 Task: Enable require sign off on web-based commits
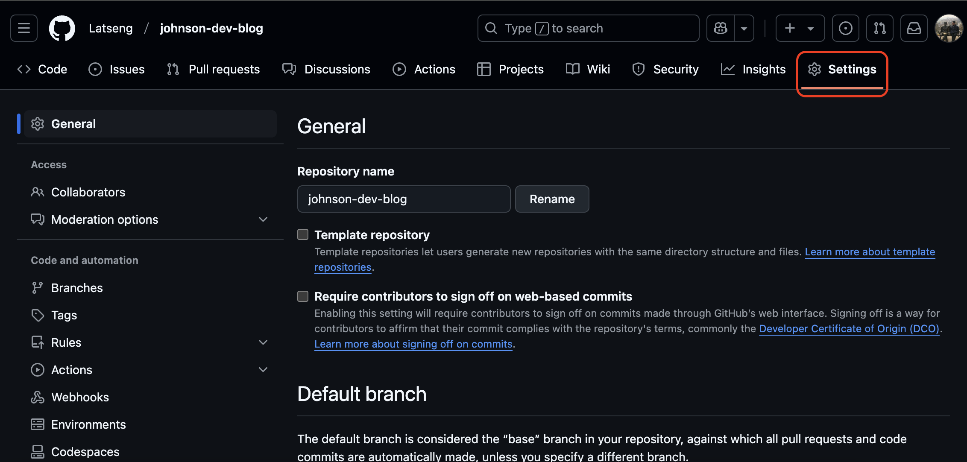[x=303, y=296]
